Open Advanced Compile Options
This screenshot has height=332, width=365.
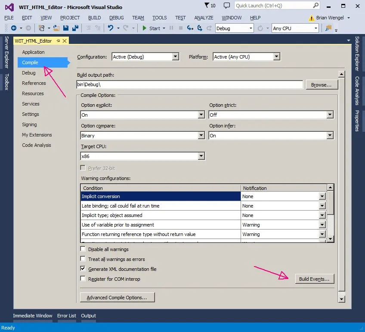pos(117,298)
